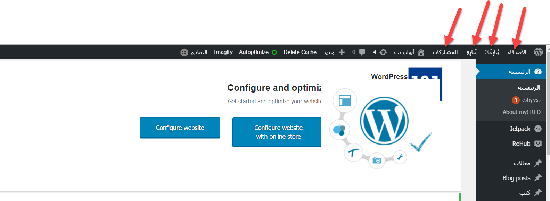Click Configure website with online store button
This screenshot has height=201, width=550.
pos(277,132)
